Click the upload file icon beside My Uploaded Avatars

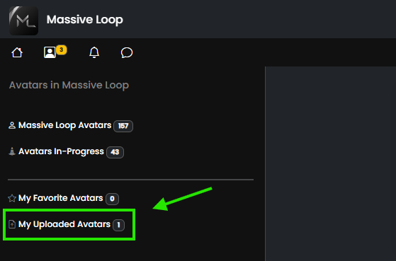point(12,224)
